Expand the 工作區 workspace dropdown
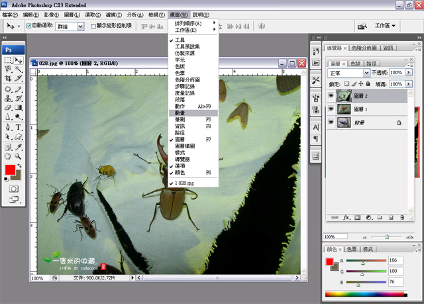 [385, 26]
